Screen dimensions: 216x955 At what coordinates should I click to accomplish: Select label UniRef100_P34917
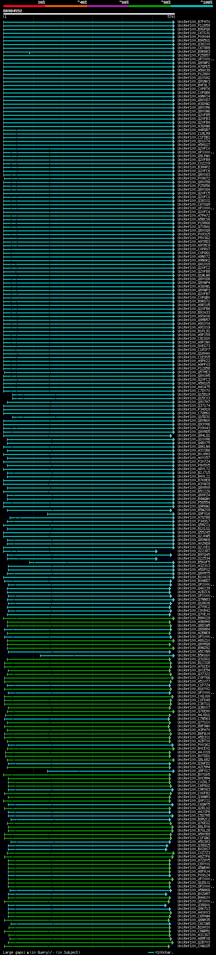click(194, 521)
